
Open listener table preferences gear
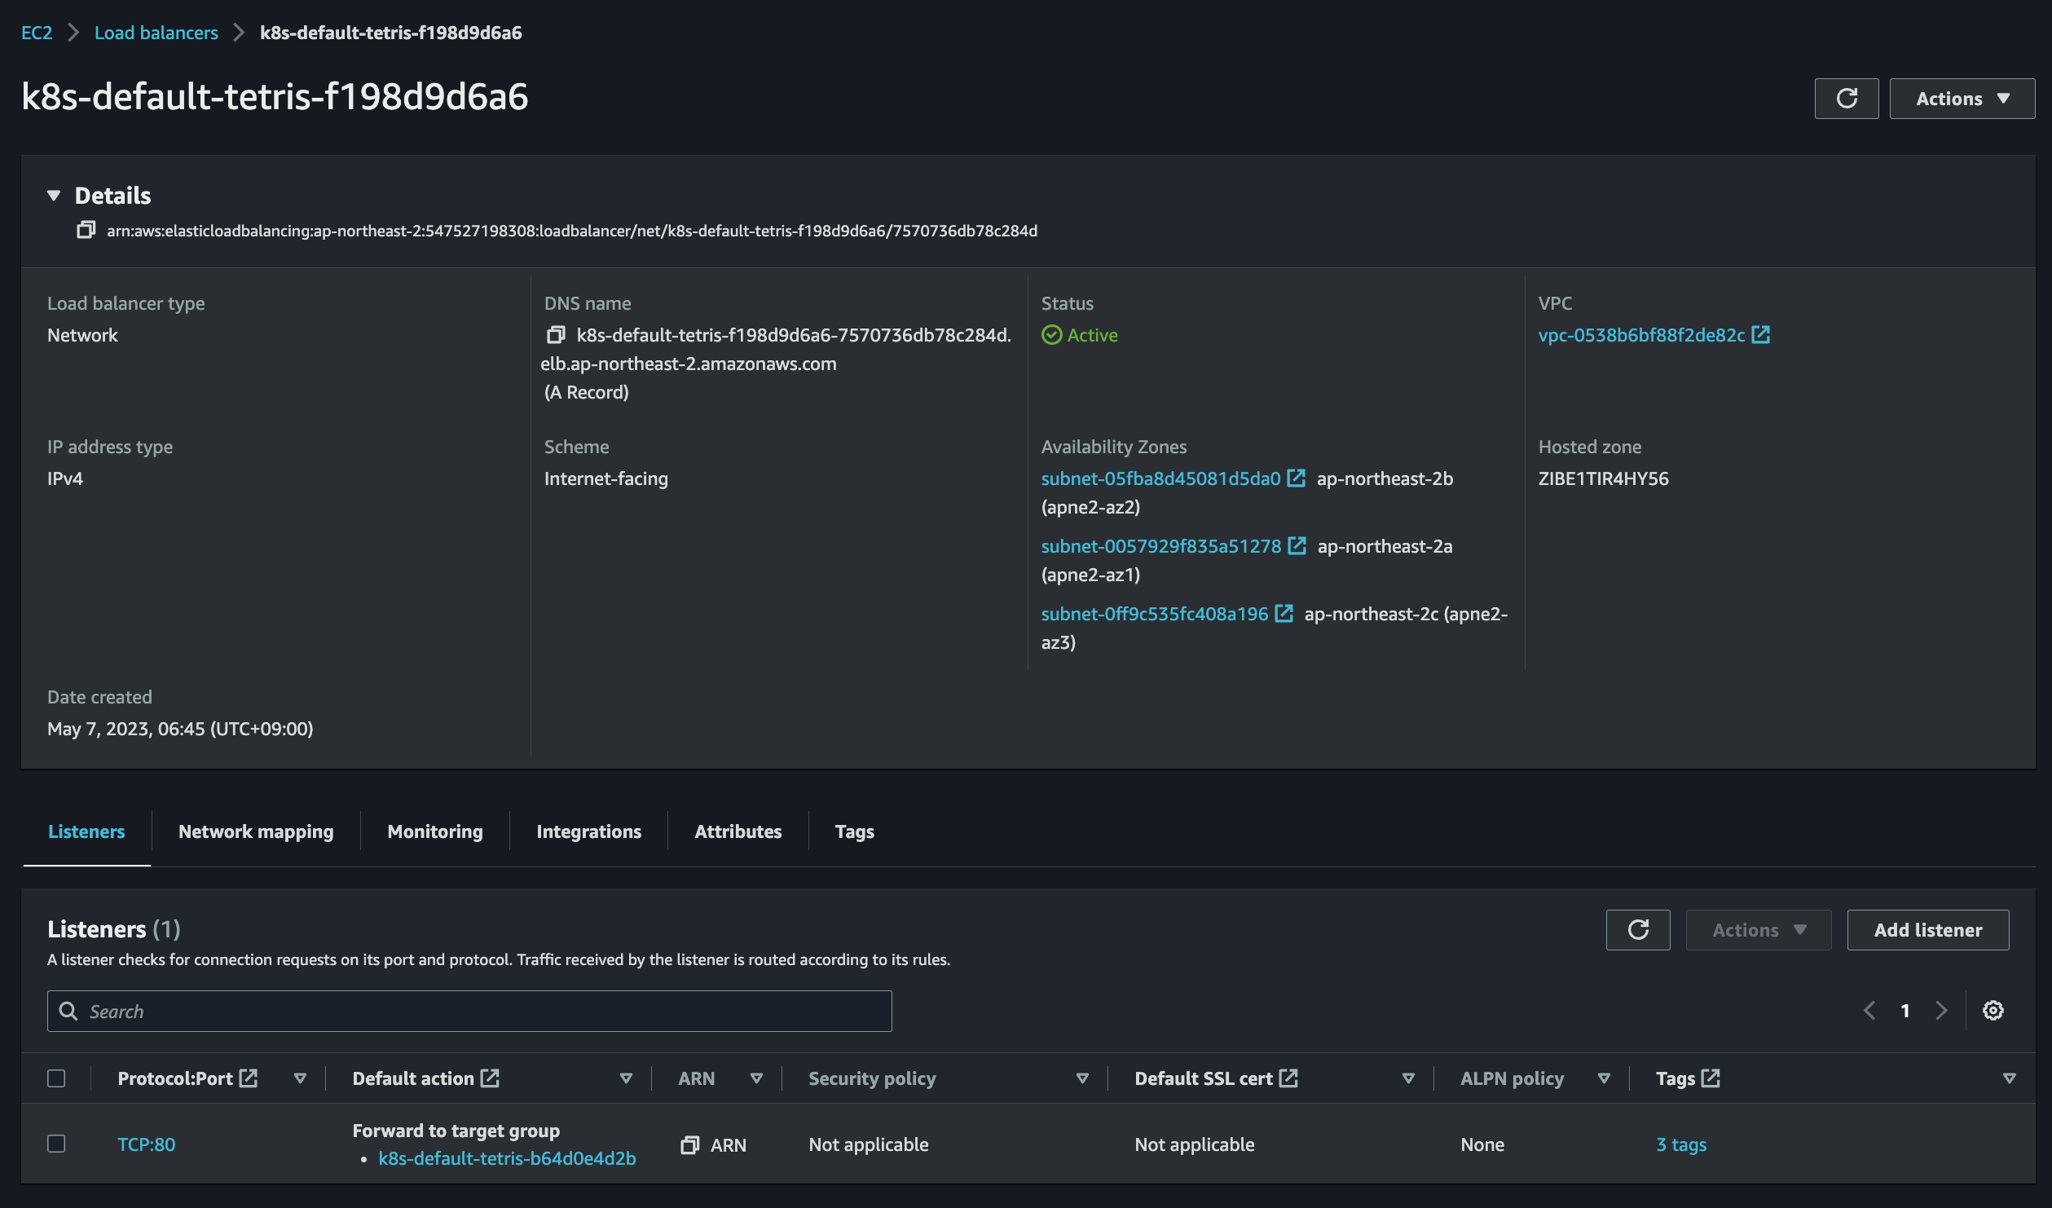[1993, 1011]
